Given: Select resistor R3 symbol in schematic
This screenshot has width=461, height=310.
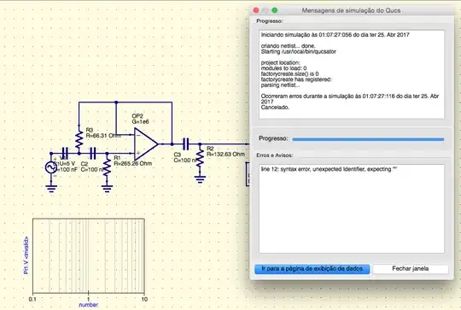Looking at the screenshot, I should tap(79, 141).
